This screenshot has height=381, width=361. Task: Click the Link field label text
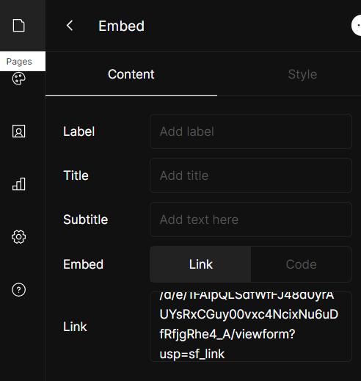[75, 327]
